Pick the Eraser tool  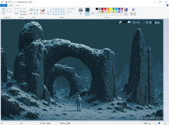coord(31,13)
